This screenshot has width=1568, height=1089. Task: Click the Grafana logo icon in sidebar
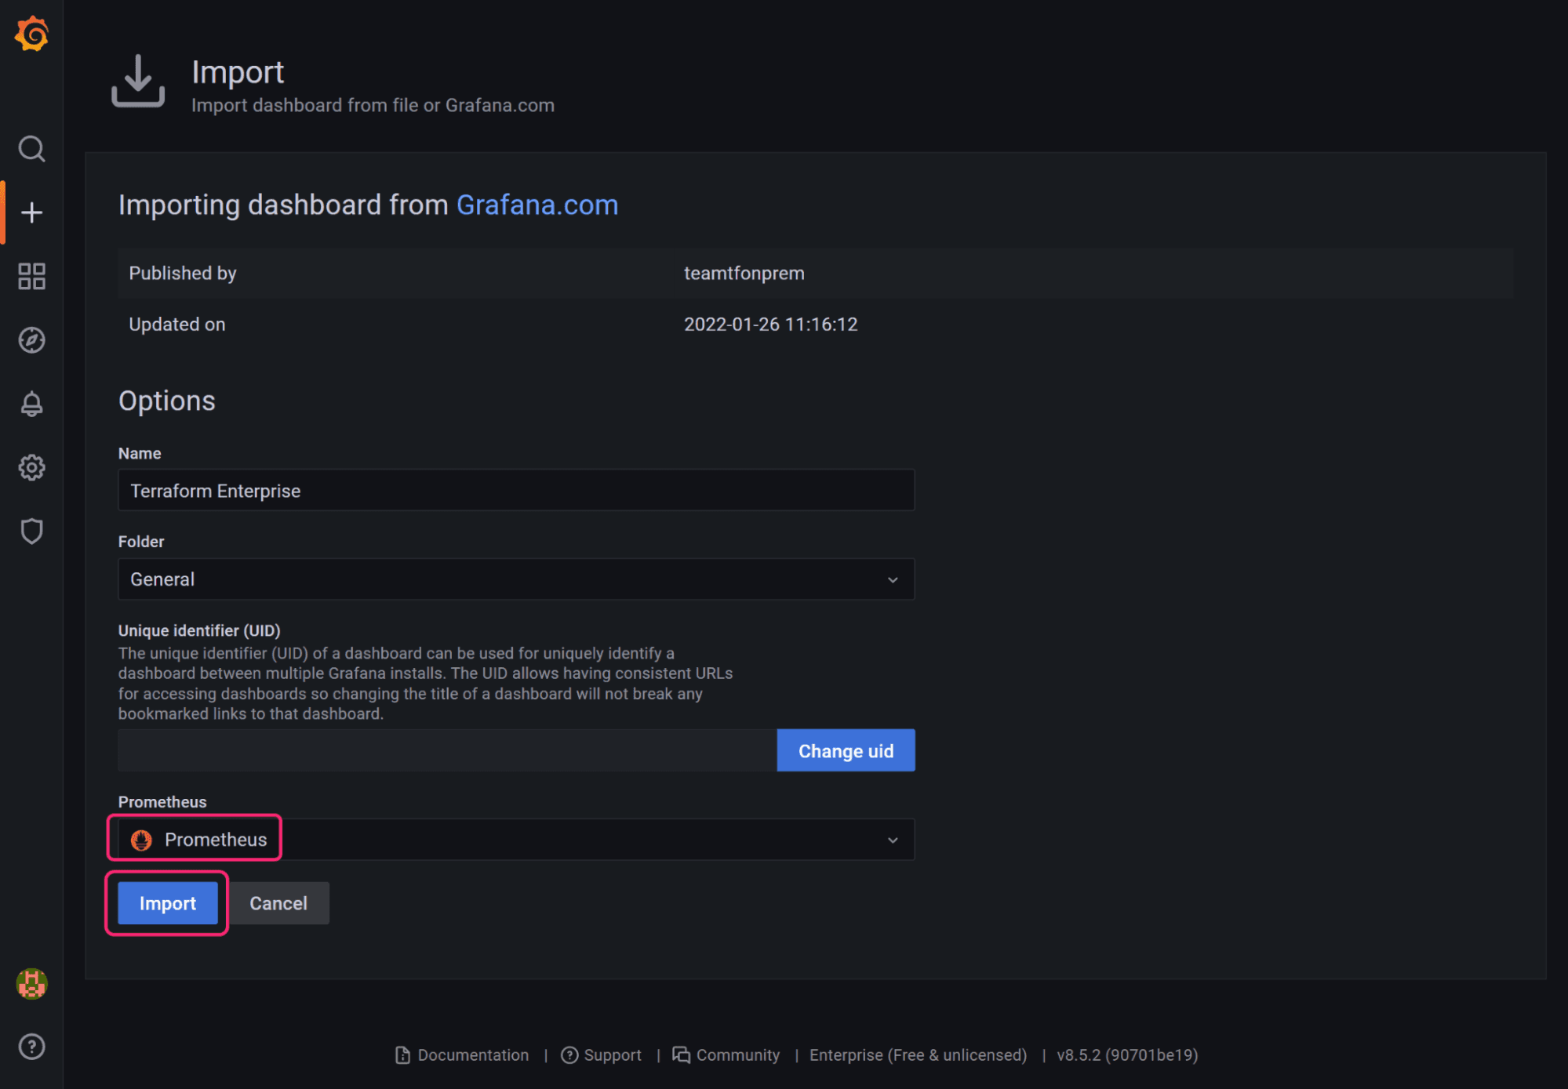31,34
